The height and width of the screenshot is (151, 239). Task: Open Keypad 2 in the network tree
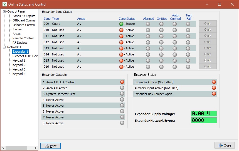coord(19,65)
